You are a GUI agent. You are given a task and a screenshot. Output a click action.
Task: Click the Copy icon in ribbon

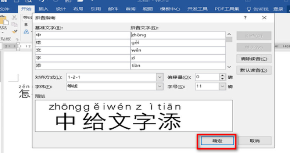(x=14, y=25)
